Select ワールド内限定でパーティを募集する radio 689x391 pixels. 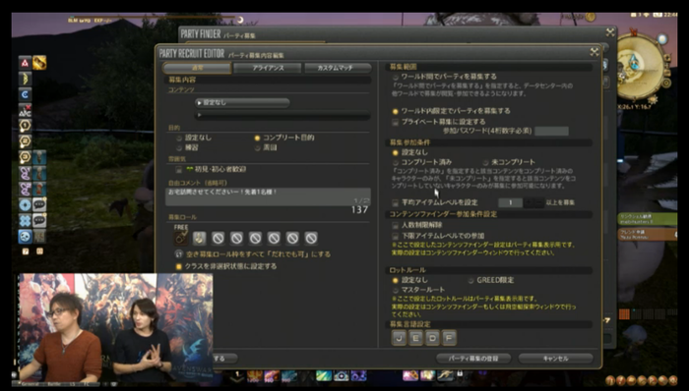(396, 111)
